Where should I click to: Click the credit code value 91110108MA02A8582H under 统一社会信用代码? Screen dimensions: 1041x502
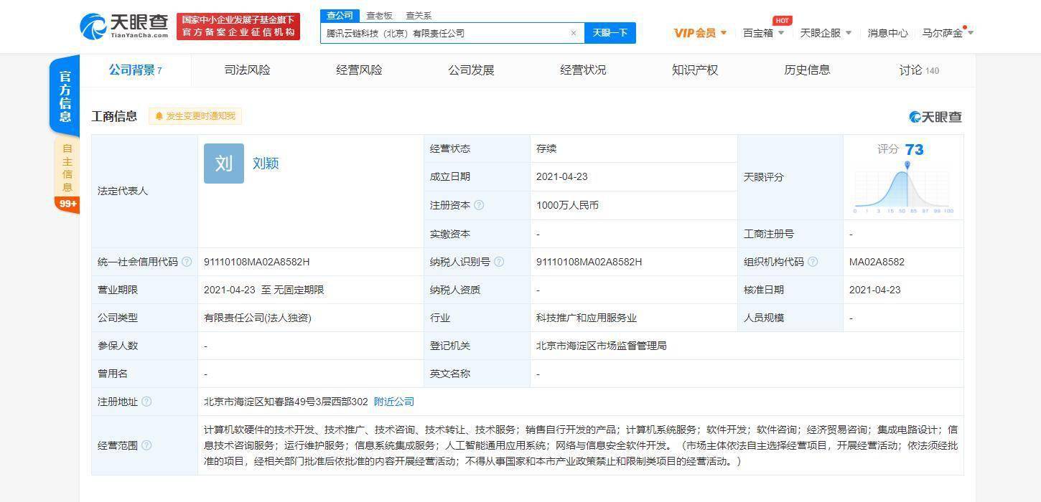click(257, 262)
